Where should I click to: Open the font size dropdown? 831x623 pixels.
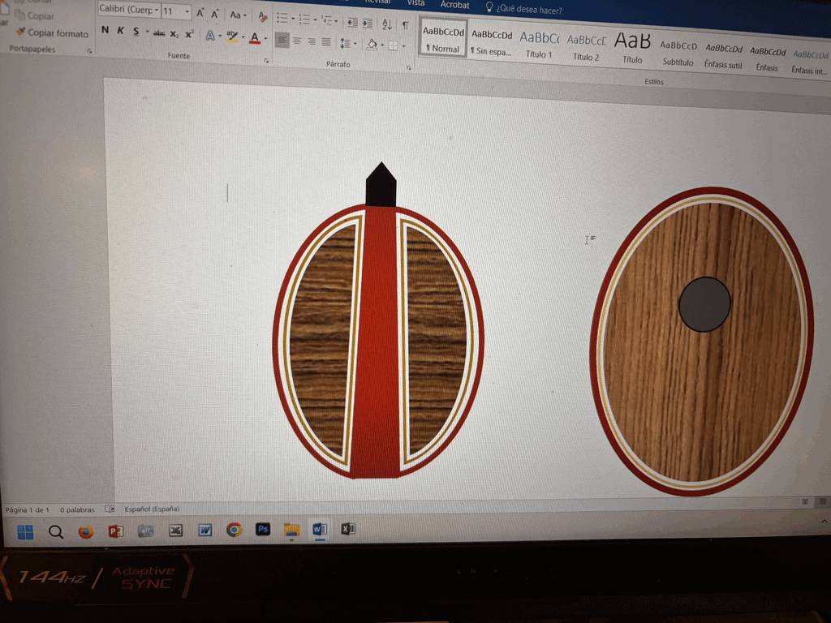[x=187, y=12]
